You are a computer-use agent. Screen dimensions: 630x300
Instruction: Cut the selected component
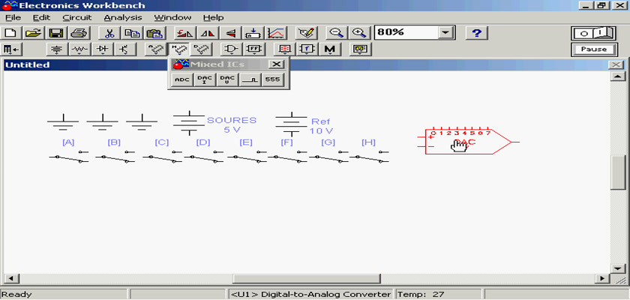point(109,32)
